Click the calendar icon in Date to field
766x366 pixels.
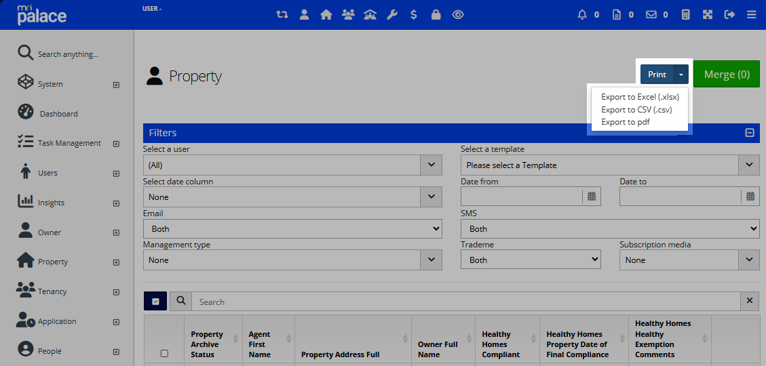coord(750,196)
